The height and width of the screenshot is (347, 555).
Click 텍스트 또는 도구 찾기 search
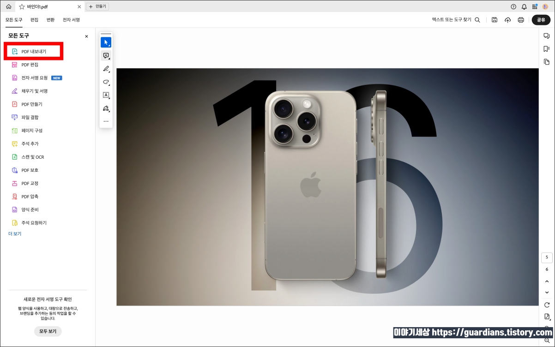coord(456,20)
